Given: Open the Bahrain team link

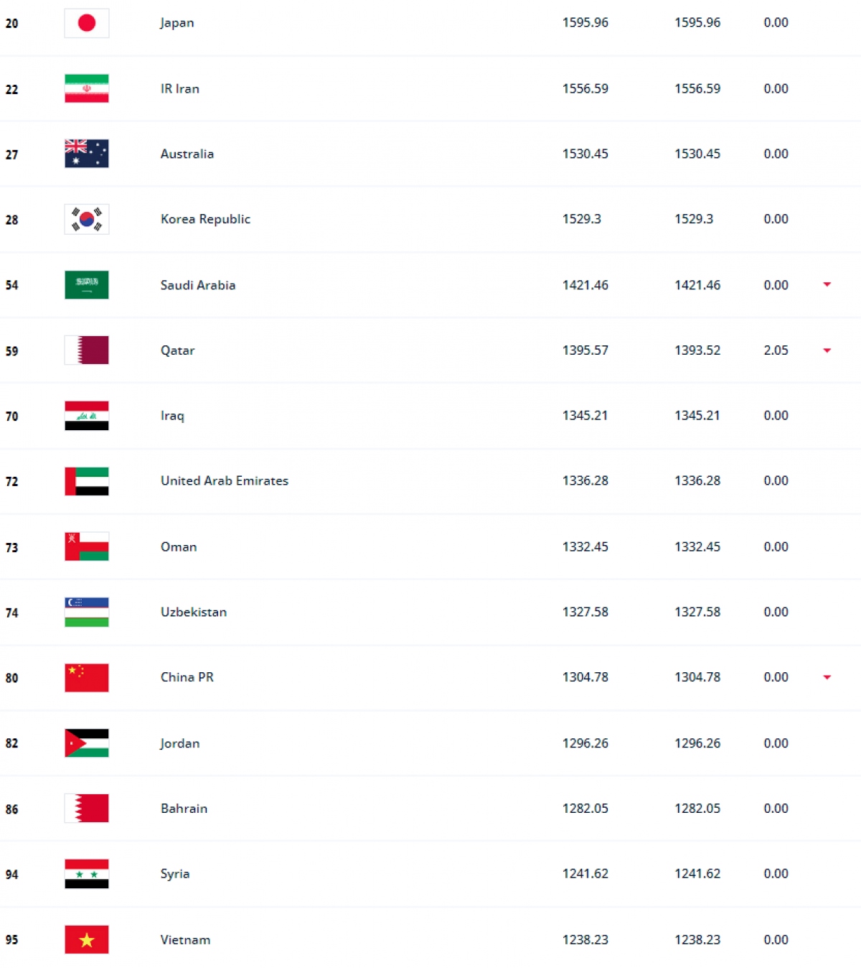Looking at the screenshot, I should (x=184, y=809).
